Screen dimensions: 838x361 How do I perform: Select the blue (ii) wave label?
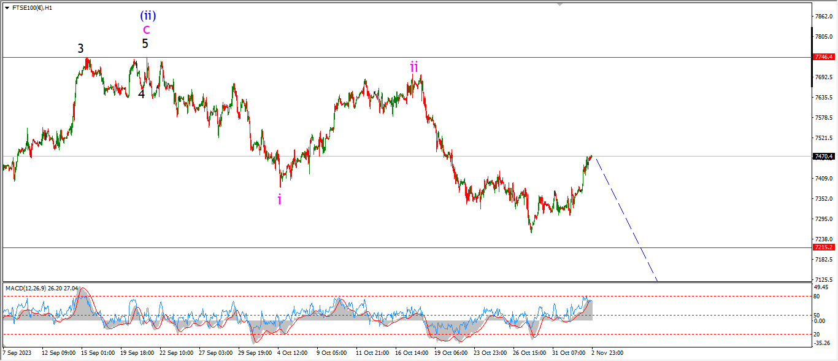pyautogui.click(x=147, y=15)
